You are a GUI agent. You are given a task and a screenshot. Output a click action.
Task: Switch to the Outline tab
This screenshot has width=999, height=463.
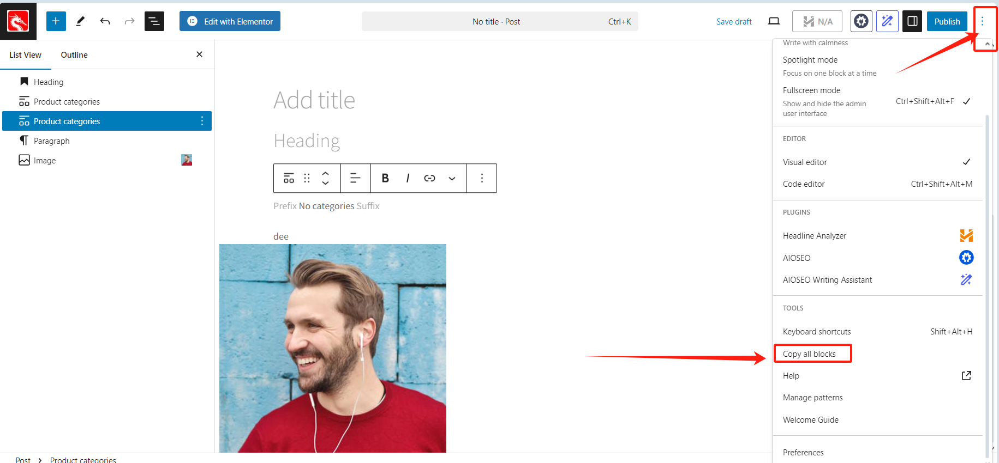click(74, 55)
